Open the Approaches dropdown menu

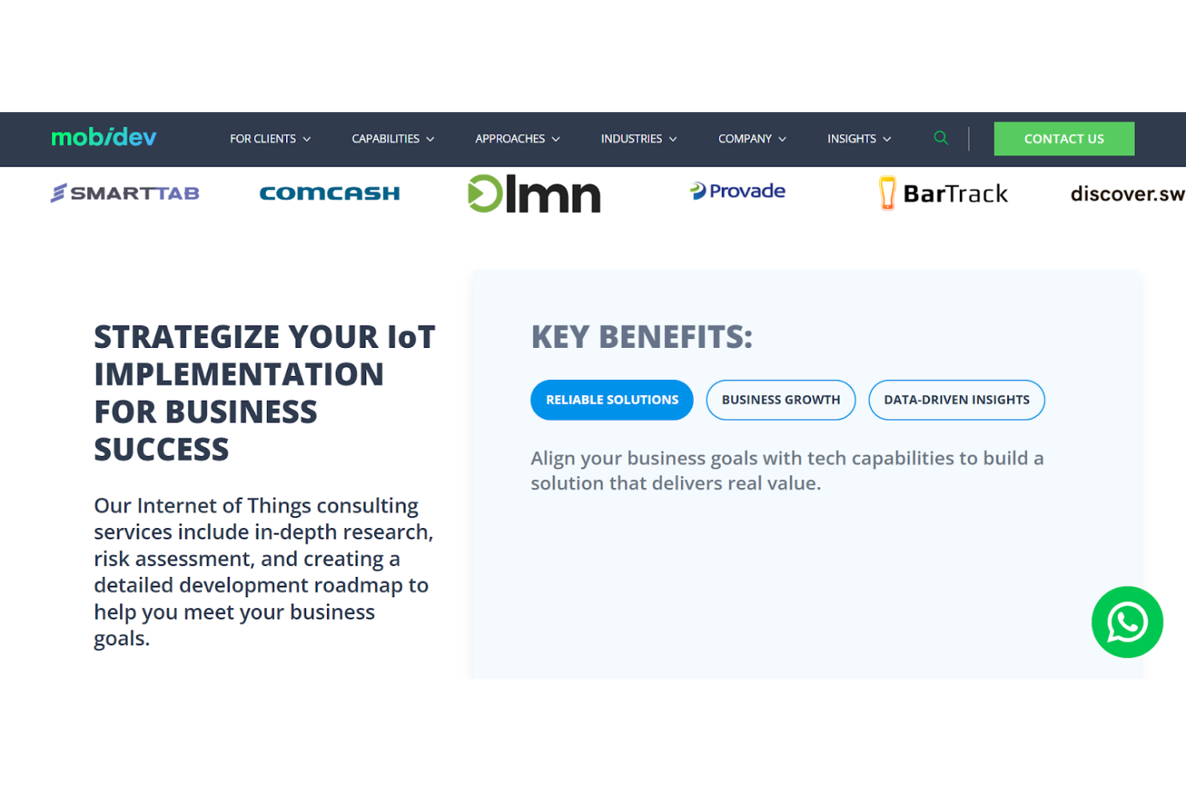click(x=517, y=139)
